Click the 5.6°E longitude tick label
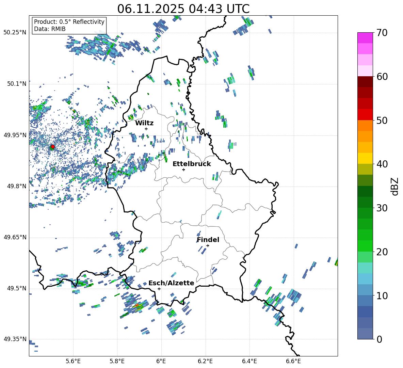 pyautogui.click(x=73, y=361)
